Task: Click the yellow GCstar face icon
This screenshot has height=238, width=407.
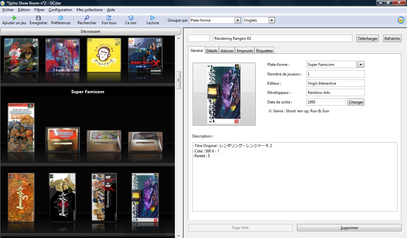Action: [x=401, y=20]
